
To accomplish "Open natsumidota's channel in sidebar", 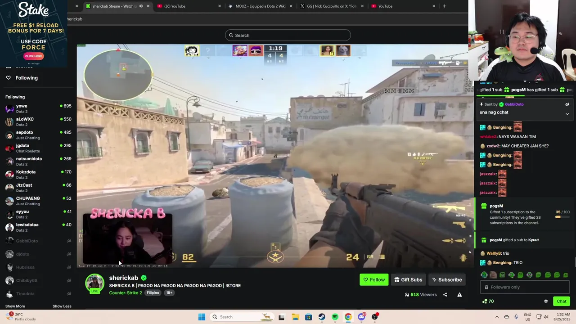I will pos(38,162).
